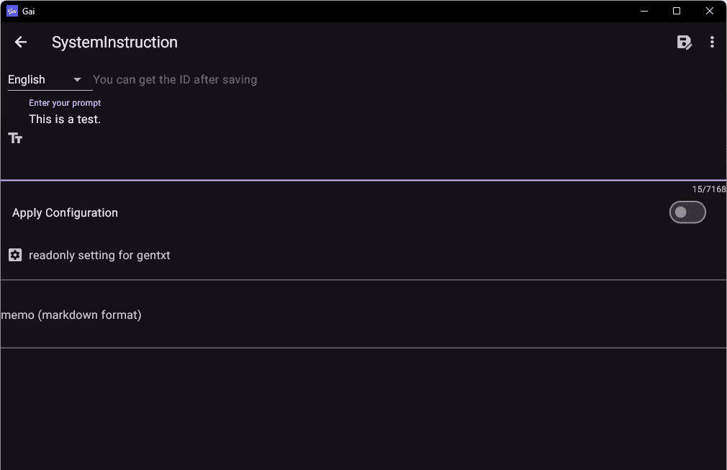The width and height of the screenshot is (727, 470).
Task: Click the ID field placeholder text
Action: click(x=175, y=80)
